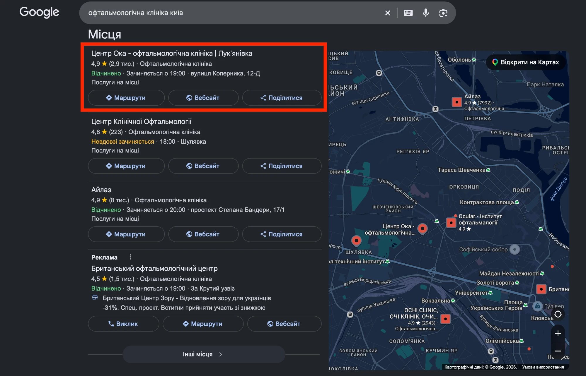Open the Айлаз listing title
This screenshot has height=376, width=586.
click(x=101, y=190)
